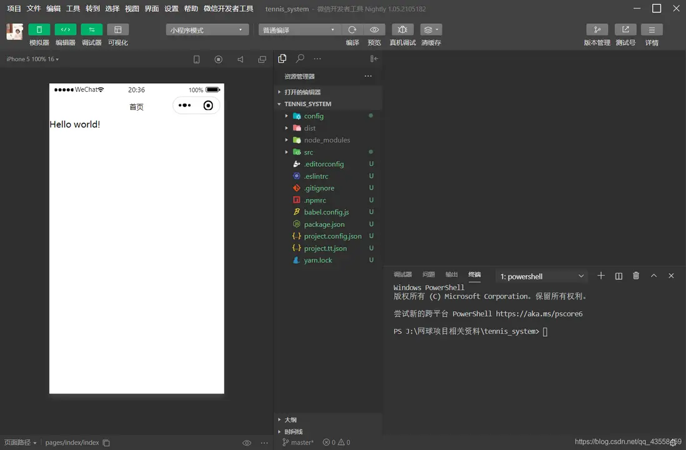Toggle the editor panel button
Screen dimensions: 686x450
(x=65, y=29)
